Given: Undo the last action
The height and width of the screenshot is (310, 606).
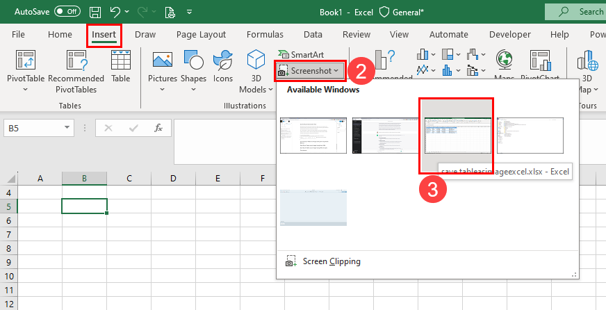Looking at the screenshot, I should pyautogui.click(x=115, y=12).
